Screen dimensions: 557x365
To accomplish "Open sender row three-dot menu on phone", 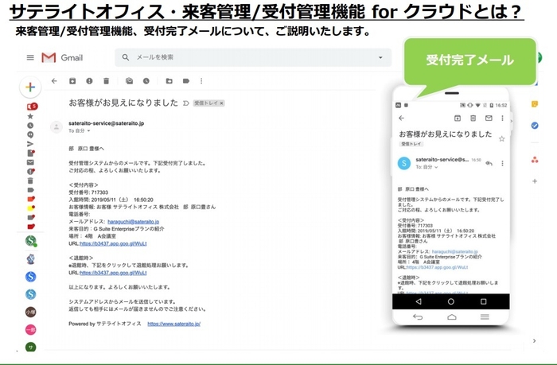I will click(x=502, y=163).
